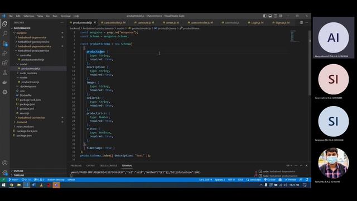Click the Windows Start button

(x=3, y=185)
